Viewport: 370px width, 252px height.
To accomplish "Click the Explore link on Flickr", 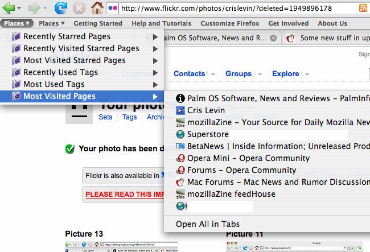I will click(x=286, y=74).
